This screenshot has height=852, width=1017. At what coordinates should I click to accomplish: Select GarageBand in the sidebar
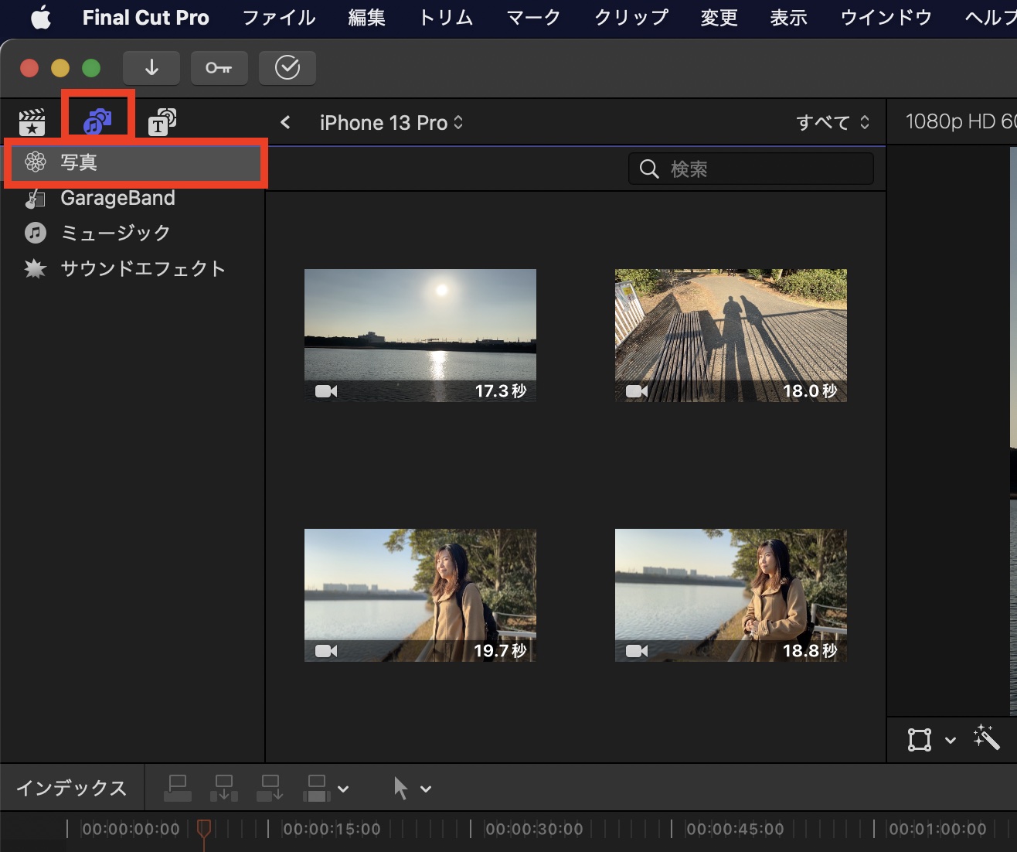click(x=117, y=199)
